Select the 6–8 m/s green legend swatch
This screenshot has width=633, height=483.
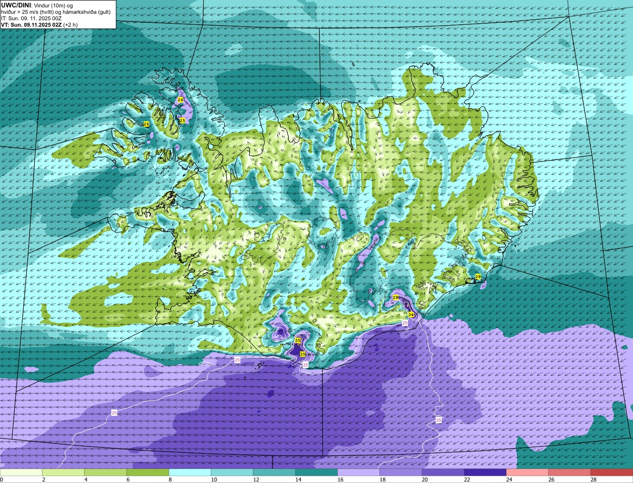point(147,472)
